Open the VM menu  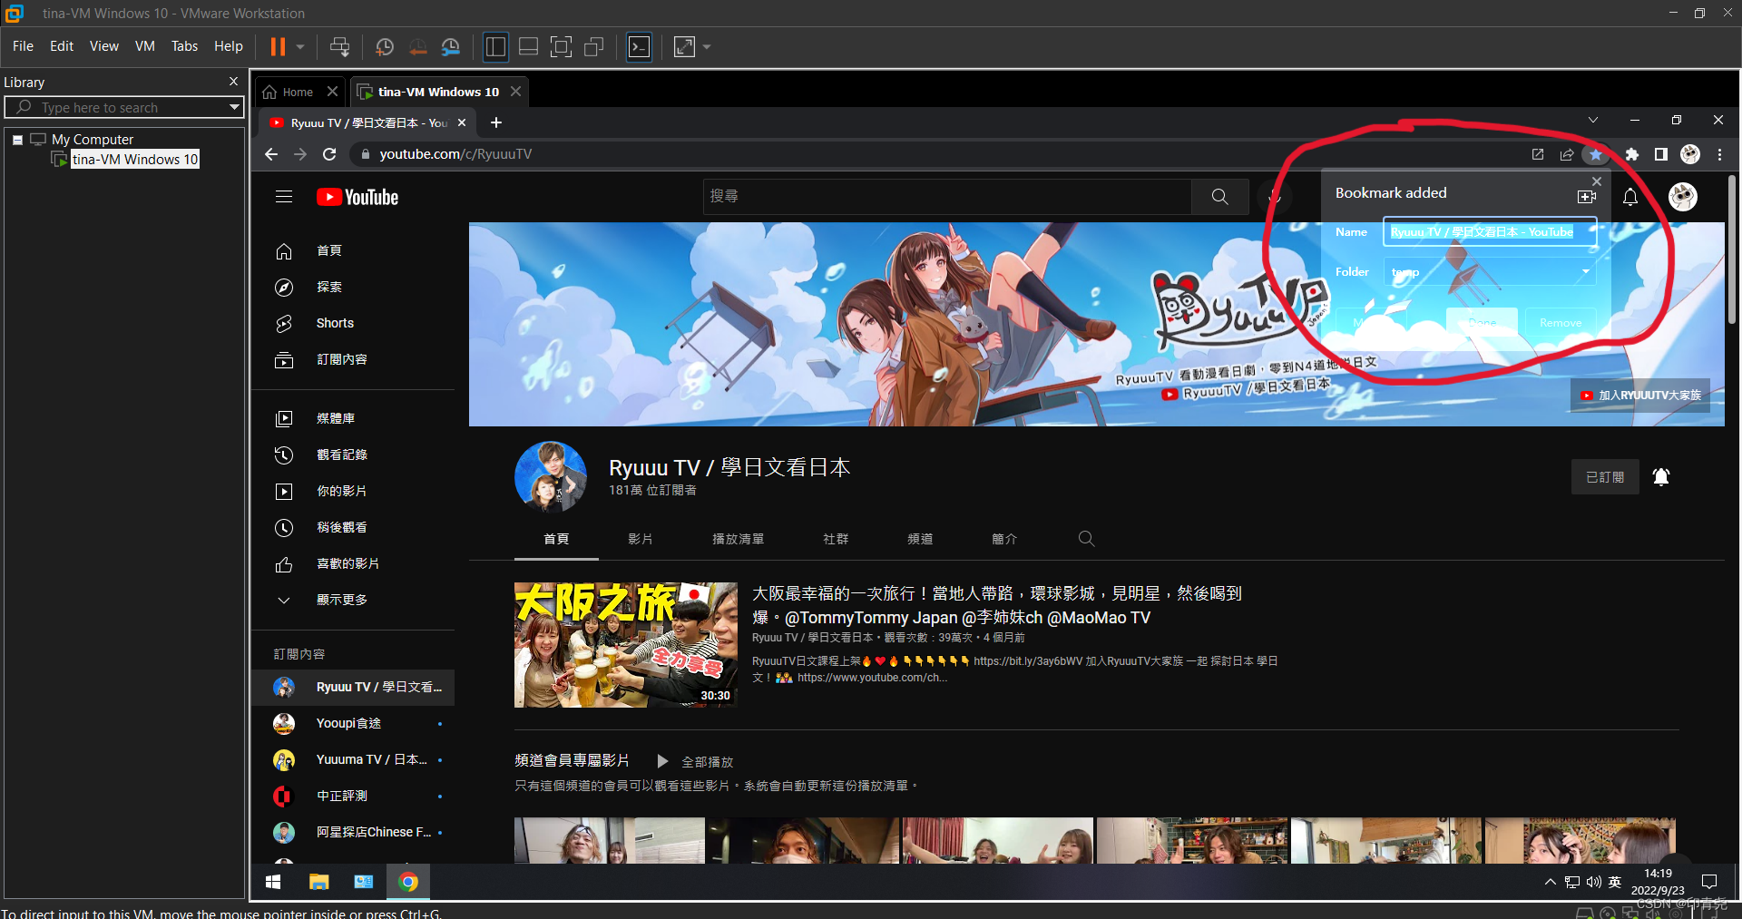(145, 46)
